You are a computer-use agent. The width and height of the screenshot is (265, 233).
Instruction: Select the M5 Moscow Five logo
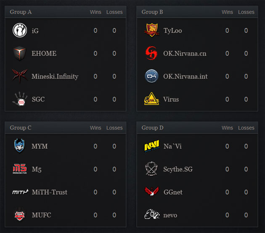click(x=19, y=169)
